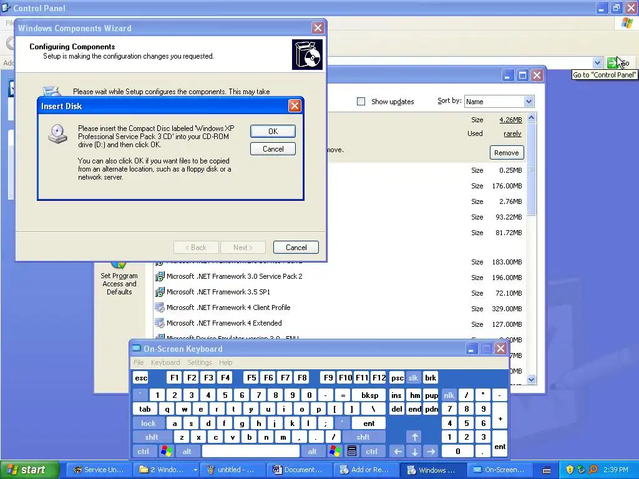Click .NET Framework 3.0 SP2 program icon

(160, 276)
